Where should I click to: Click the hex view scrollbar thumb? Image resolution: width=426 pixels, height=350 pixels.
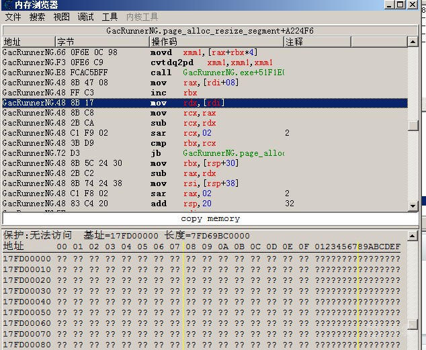click(412, 324)
